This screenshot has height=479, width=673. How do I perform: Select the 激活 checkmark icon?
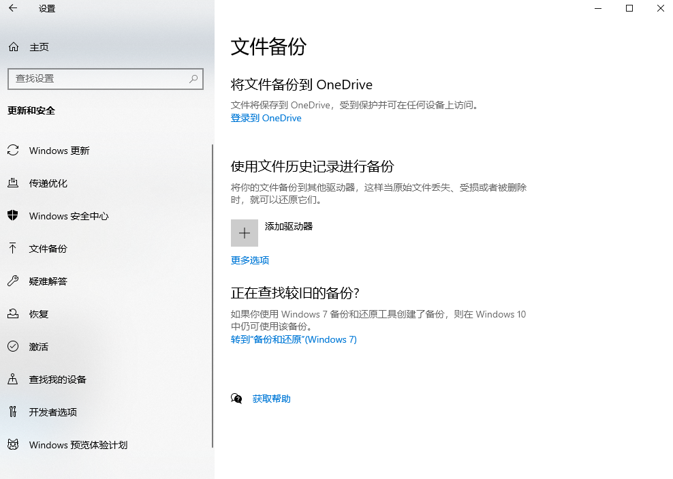click(x=12, y=347)
